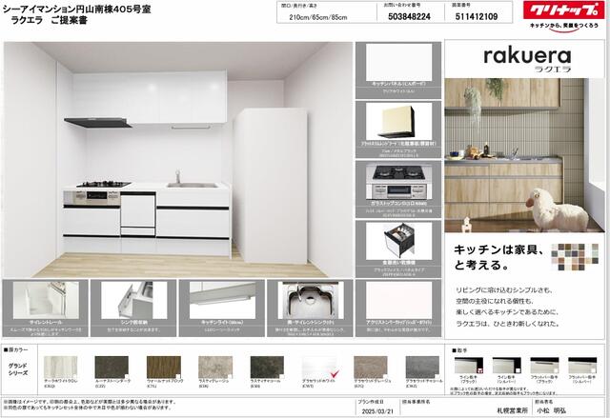Click the rakuera product logo
This screenshot has height=418, width=610.
point(527,60)
